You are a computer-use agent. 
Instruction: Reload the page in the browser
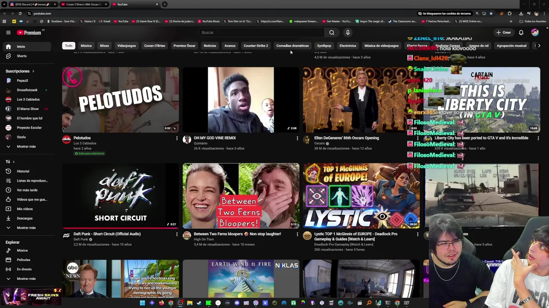coord(20,13)
